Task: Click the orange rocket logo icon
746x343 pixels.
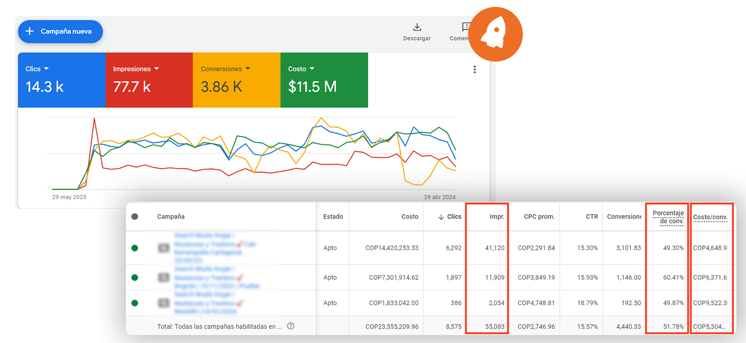Action: click(496, 35)
